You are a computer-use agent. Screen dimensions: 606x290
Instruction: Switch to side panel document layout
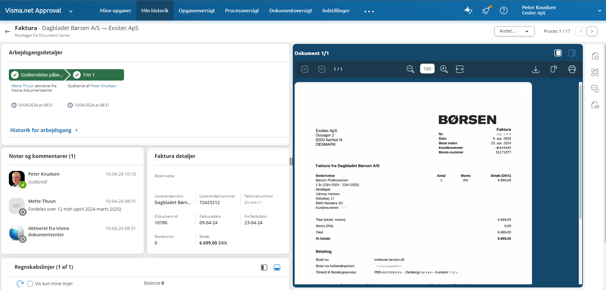coord(572,53)
